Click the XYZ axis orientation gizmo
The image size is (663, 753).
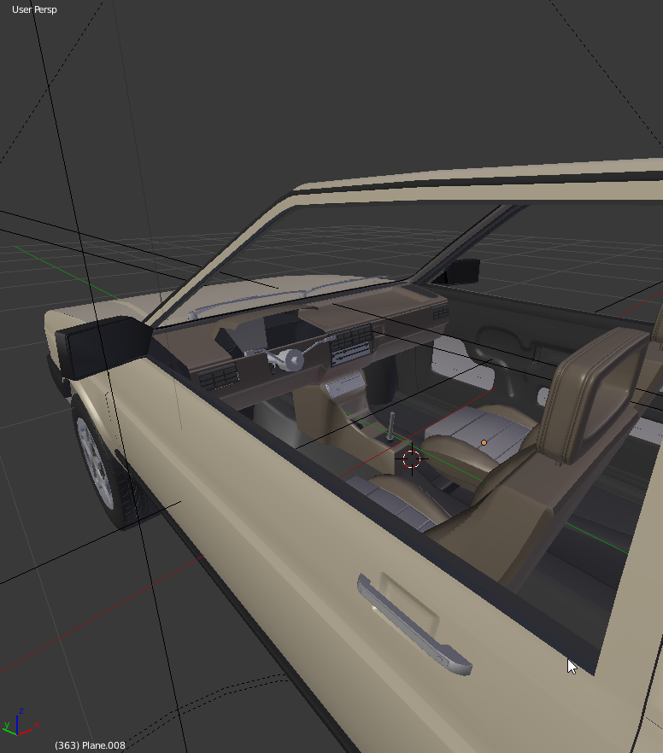(19, 722)
